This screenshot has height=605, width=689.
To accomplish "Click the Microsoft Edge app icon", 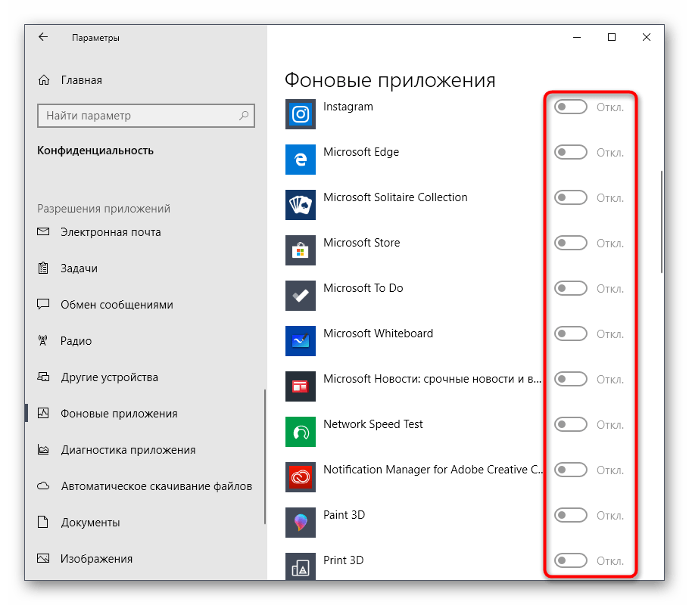I will tap(300, 160).
